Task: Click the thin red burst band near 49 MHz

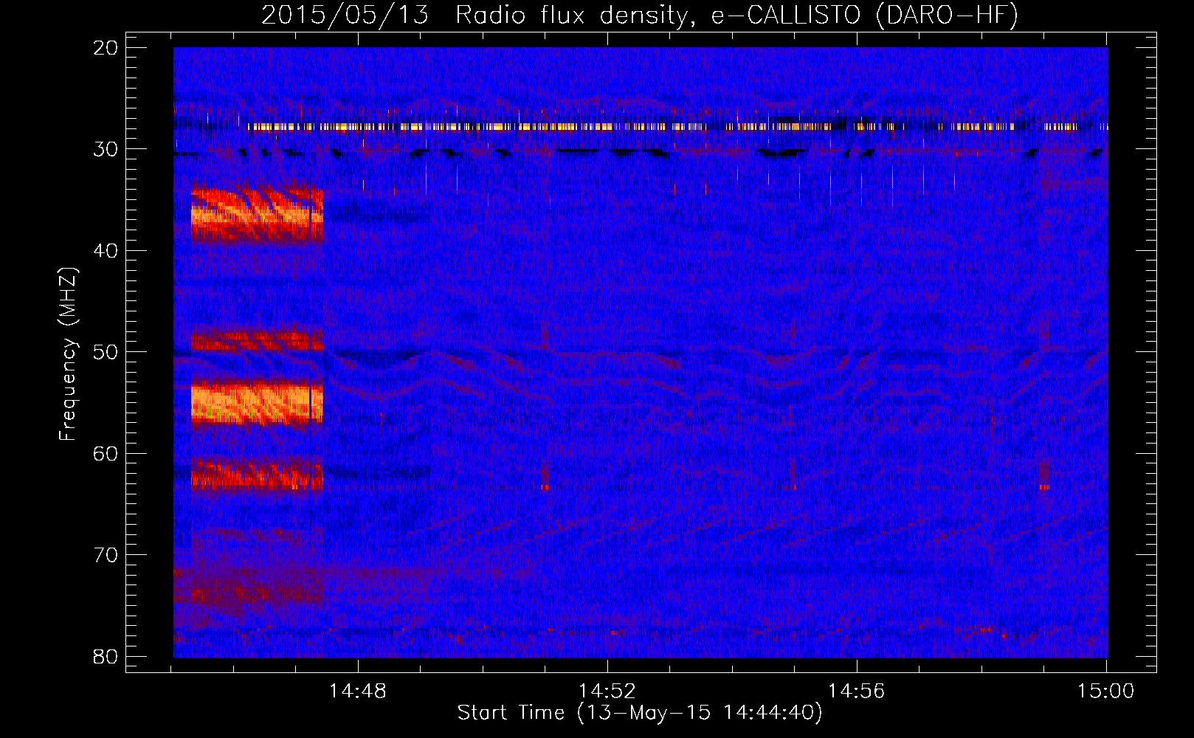Action: click(x=257, y=341)
